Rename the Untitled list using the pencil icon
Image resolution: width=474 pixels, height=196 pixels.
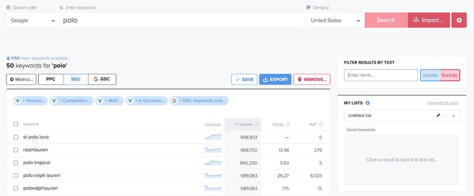[438, 116]
